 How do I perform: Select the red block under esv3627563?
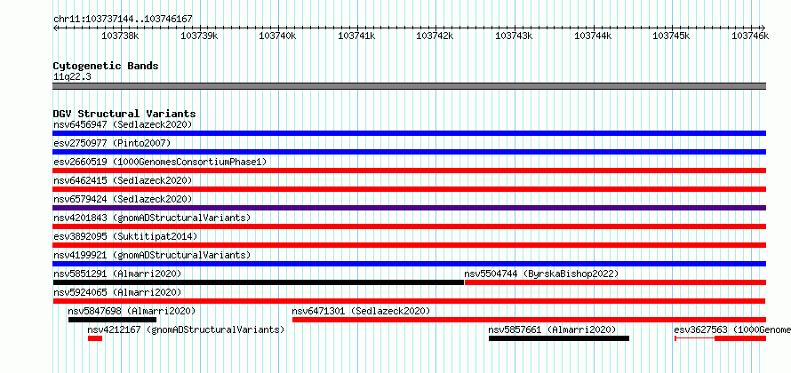point(740,338)
